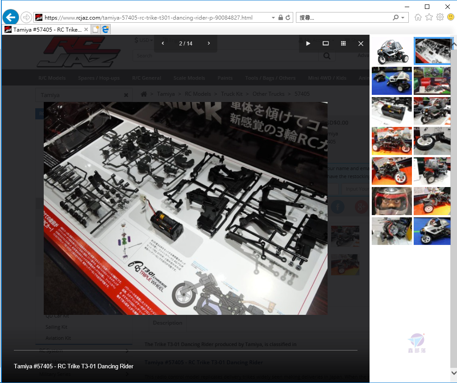This screenshot has height=383, width=457.
Task: Open the address bar history dropdown arrow
Action: tap(273, 18)
